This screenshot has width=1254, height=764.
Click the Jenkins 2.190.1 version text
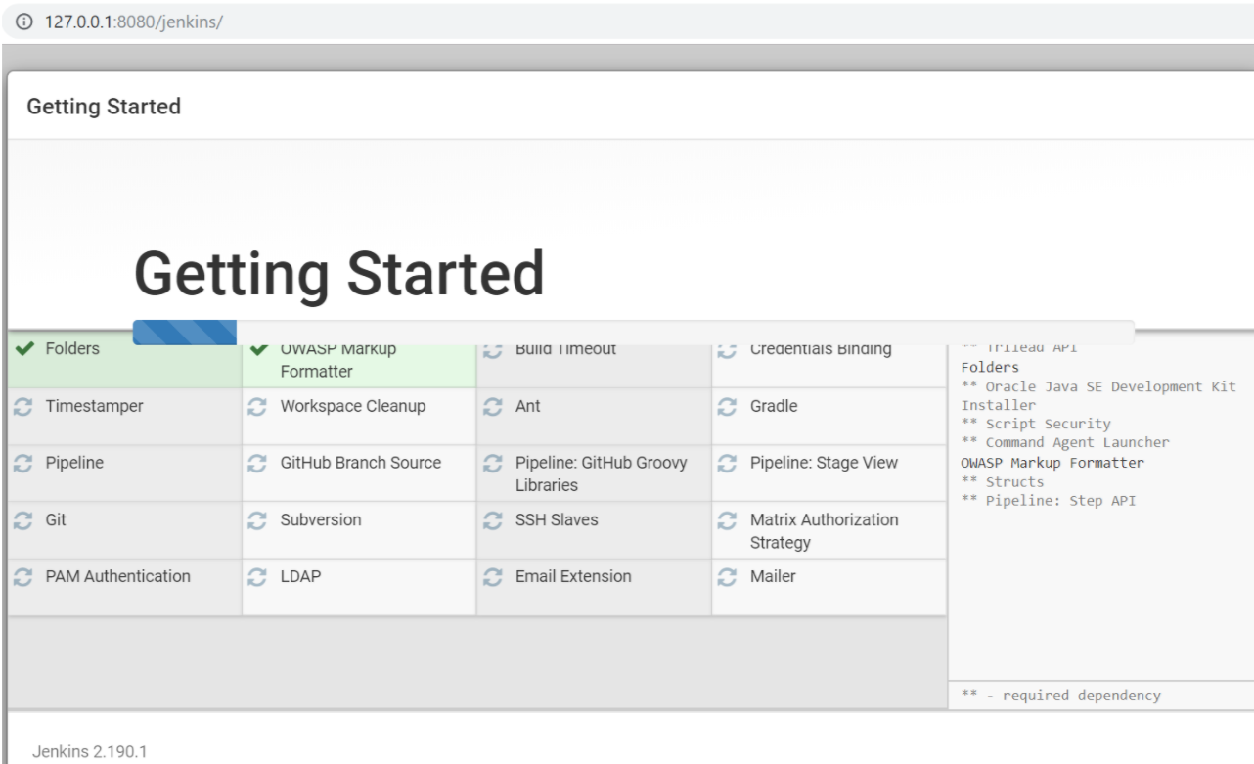pyautogui.click(x=90, y=751)
